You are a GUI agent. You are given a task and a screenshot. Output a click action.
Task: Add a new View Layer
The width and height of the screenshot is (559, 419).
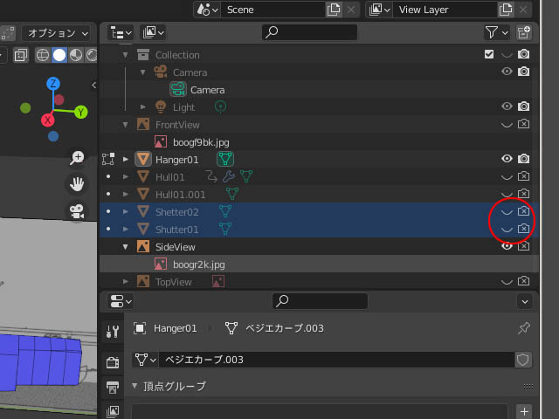(x=506, y=10)
